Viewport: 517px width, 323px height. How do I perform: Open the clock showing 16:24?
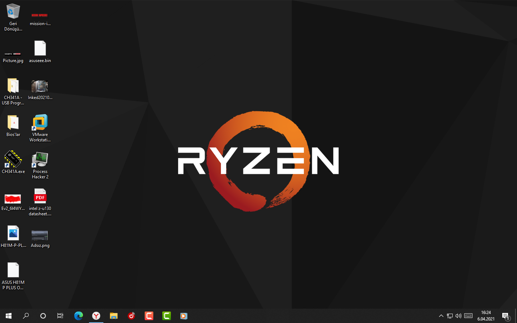pyautogui.click(x=486, y=316)
